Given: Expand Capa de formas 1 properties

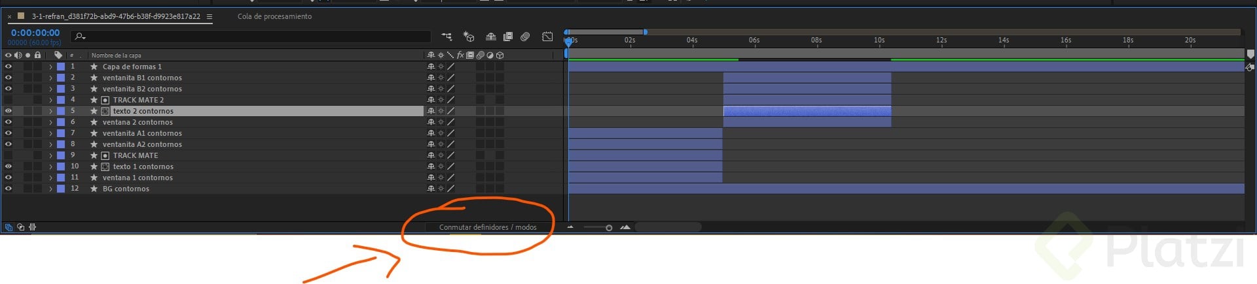Looking at the screenshot, I should click(x=50, y=67).
